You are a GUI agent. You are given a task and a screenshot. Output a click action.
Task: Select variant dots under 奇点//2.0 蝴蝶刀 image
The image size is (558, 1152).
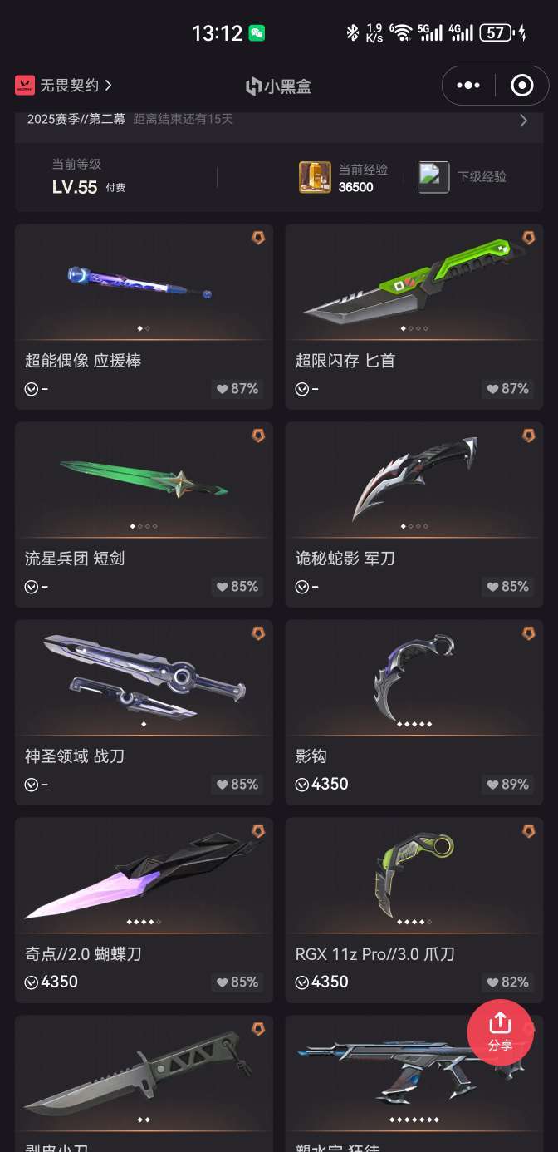[144, 922]
